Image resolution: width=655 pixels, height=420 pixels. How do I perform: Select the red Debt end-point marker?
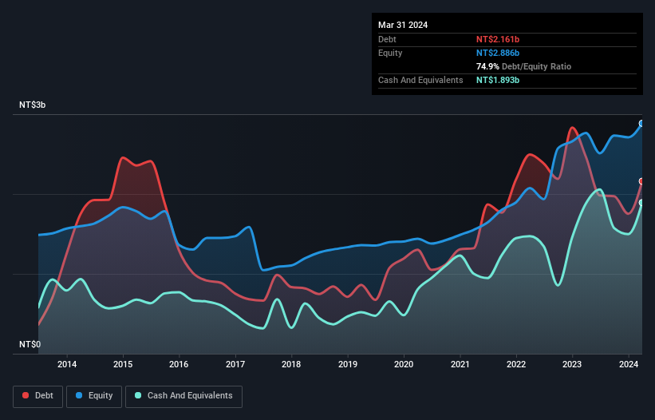coord(641,181)
